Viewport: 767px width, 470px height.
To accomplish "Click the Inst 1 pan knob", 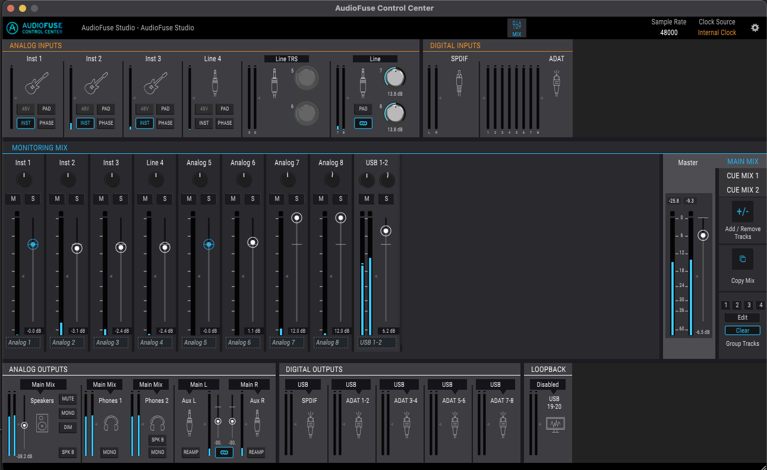I will (x=24, y=179).
